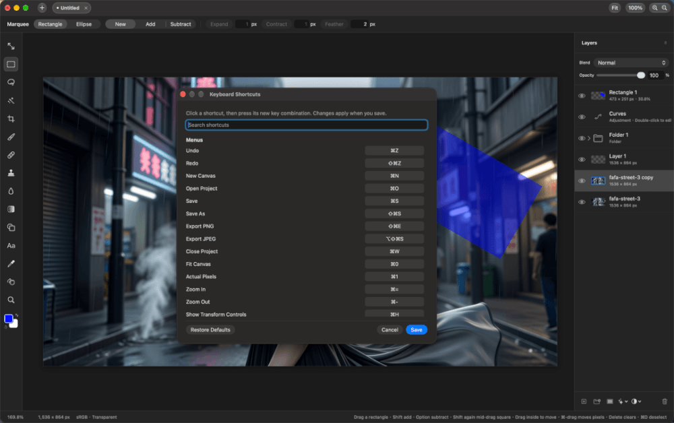
Task: Add a new layer in Layers panel
Action: [584, 401]
